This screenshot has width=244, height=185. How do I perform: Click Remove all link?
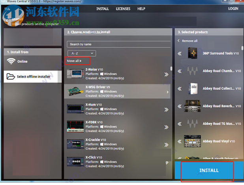click(188, 41)
